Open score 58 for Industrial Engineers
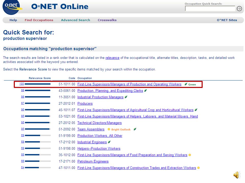The image size is (245, 183). click(23, 142)
